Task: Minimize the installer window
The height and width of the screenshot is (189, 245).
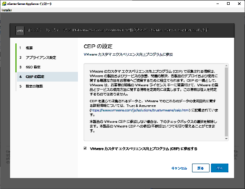Action: tap(218, 4)
